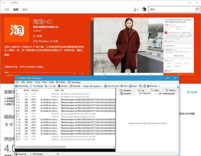
Task: Click the GeoEdge menu item
Action: tap(74, 82)
